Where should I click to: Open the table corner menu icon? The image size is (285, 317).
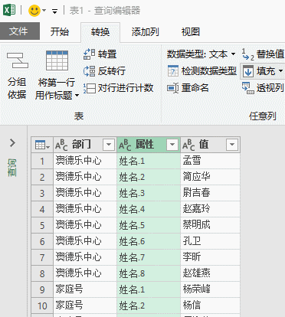(x=42, y=145)
